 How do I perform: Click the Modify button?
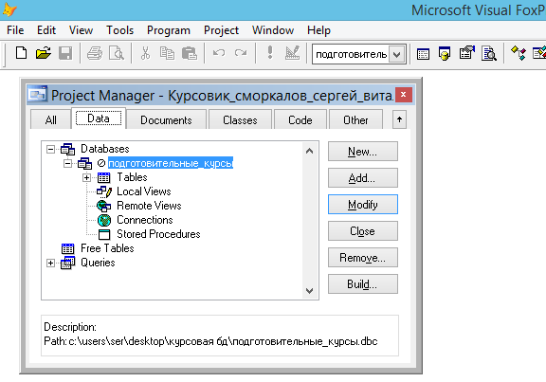[x=362, y=205]
